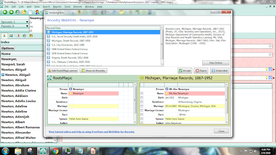Click Show on Ancestry button
Image resolution: width=276 pixels, height=155 pixels.
click(x=93, y=71)
